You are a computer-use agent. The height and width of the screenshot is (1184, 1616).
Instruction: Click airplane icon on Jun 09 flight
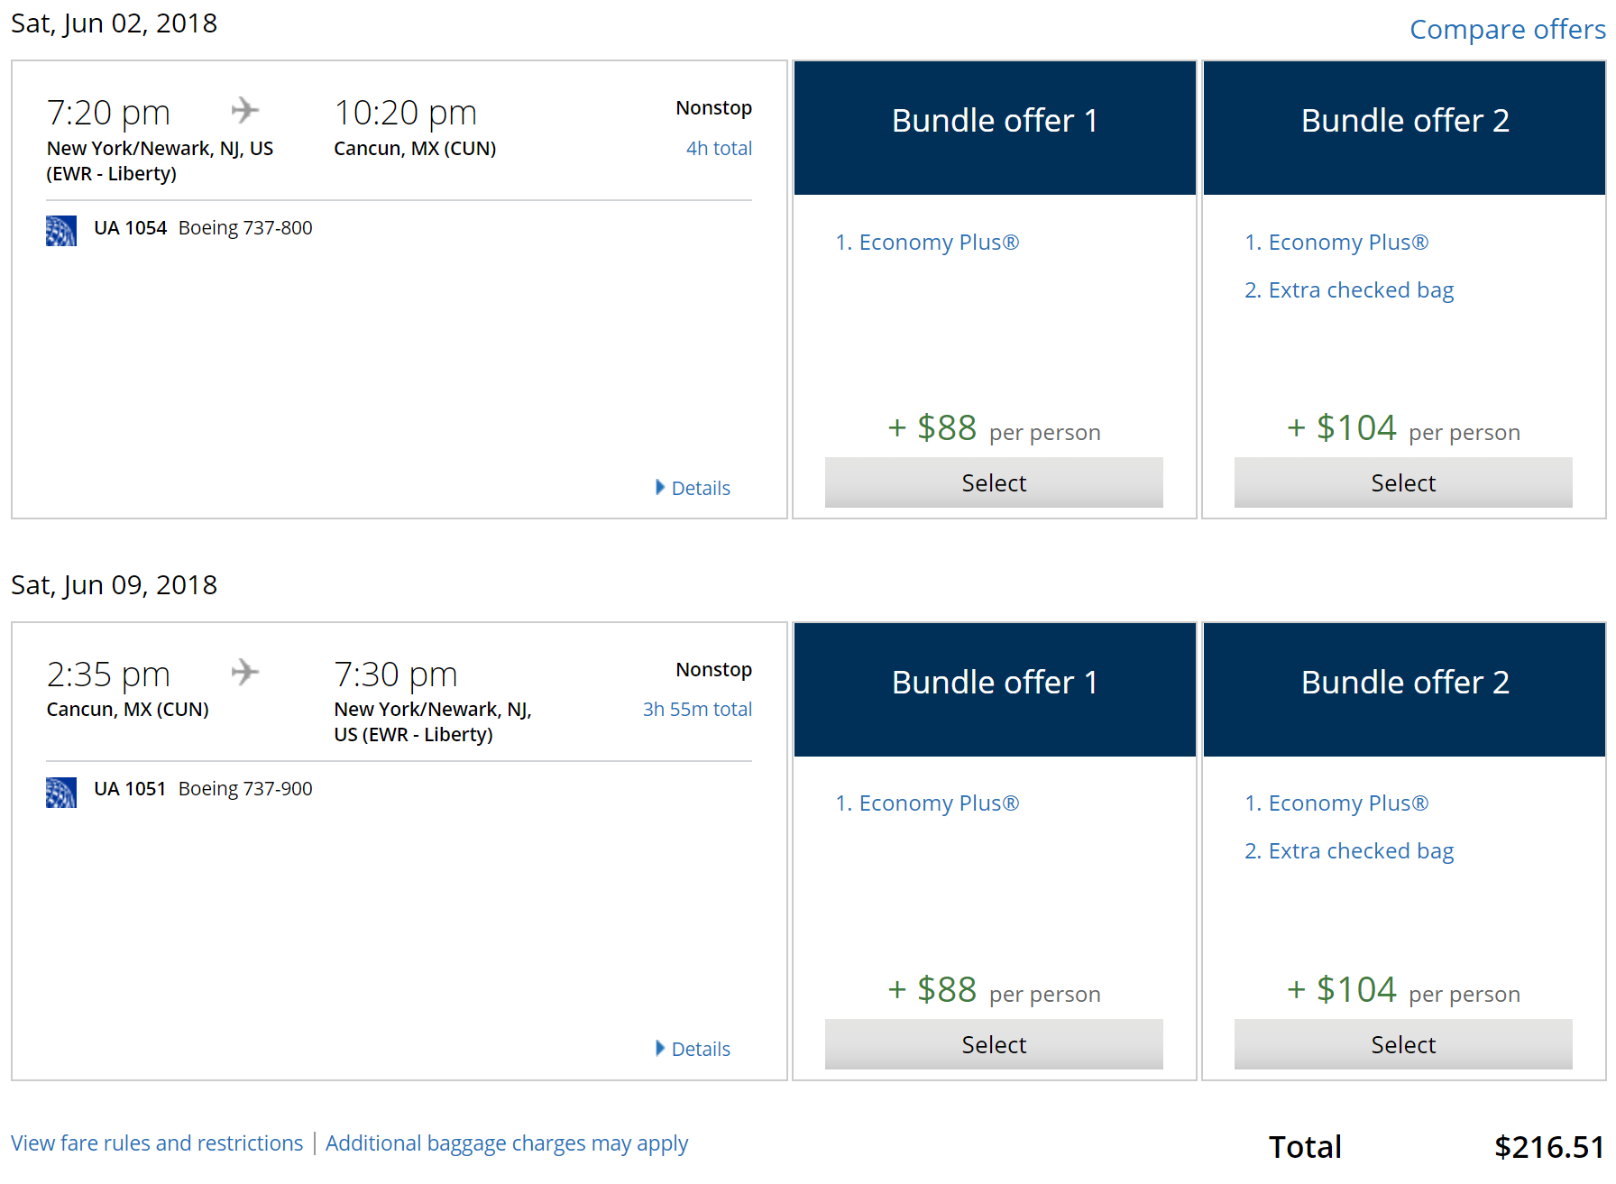pos(244,672)
